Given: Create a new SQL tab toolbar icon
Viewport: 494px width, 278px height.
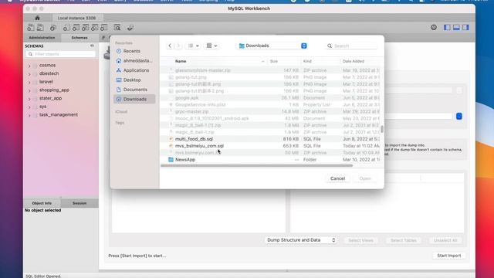Looking at the screenshot, I should (x=31, y=28).
